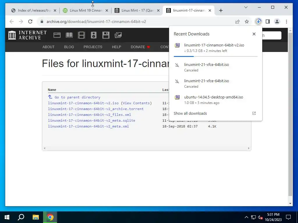The image size is (298, 223).
Task: Click Go to parent directory link
Action: (x=77, y=97)
